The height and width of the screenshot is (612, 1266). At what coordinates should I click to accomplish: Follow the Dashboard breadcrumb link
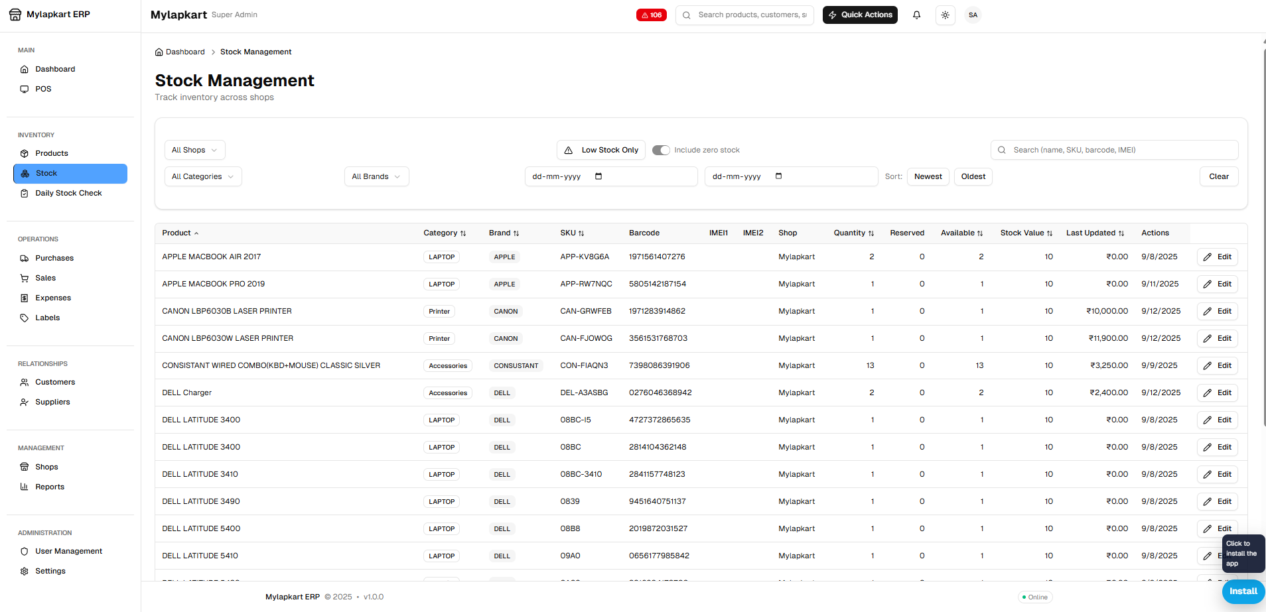(185, 52)
